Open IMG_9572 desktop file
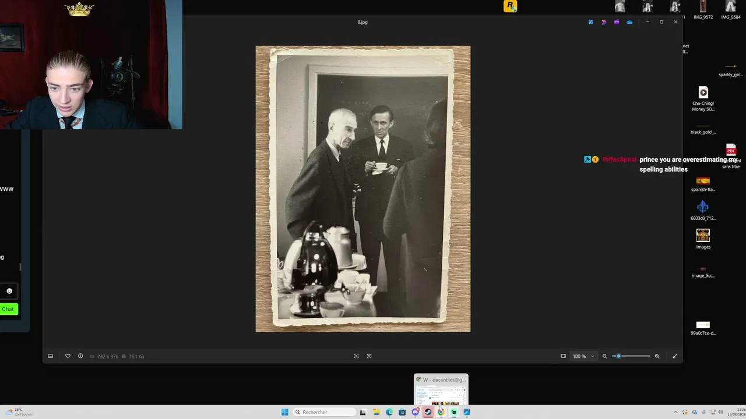Viewport: 746px width, 419px height. [x=703, y=10]
